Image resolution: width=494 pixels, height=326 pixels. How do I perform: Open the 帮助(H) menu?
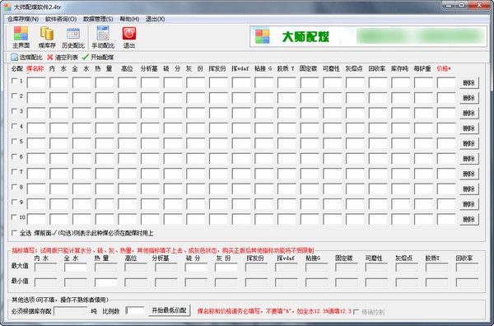[x=129, y=19]
